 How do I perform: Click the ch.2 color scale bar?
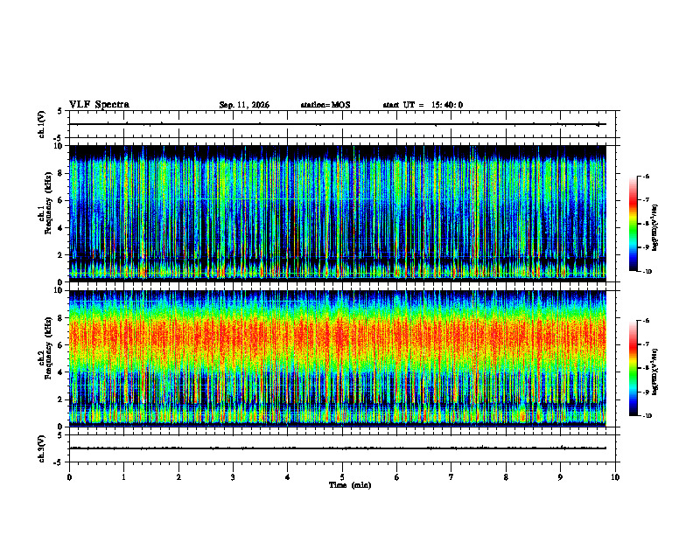coord(633,368)
